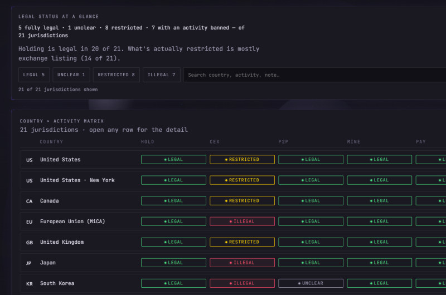The width and height of the screenshot is (446, 295).
Task: Select New York CEX RESTRICTED badge
Action: [x=242, y=180]
